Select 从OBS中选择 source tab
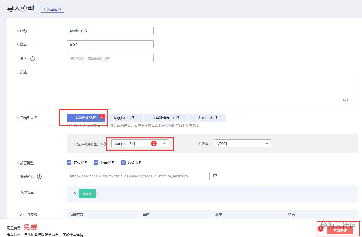The image size is (362, 237). 207,118
